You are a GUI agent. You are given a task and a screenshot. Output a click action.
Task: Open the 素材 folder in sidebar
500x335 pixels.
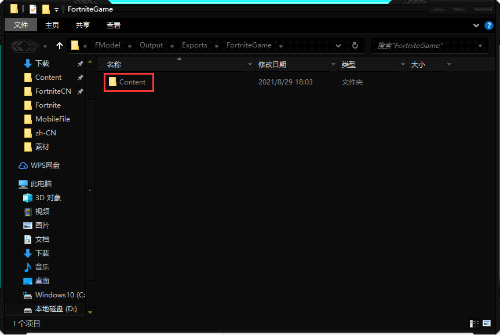click(42, 147)
